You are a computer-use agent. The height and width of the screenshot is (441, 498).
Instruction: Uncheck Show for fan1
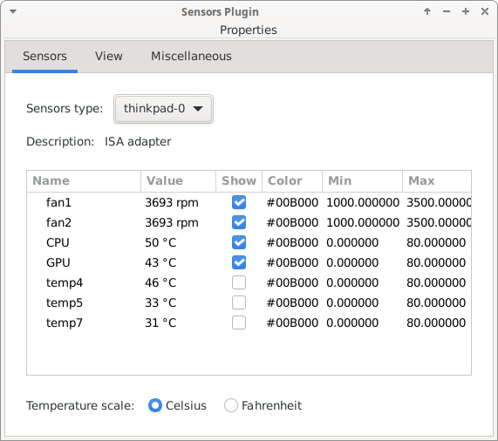click(x=239, y=202)
